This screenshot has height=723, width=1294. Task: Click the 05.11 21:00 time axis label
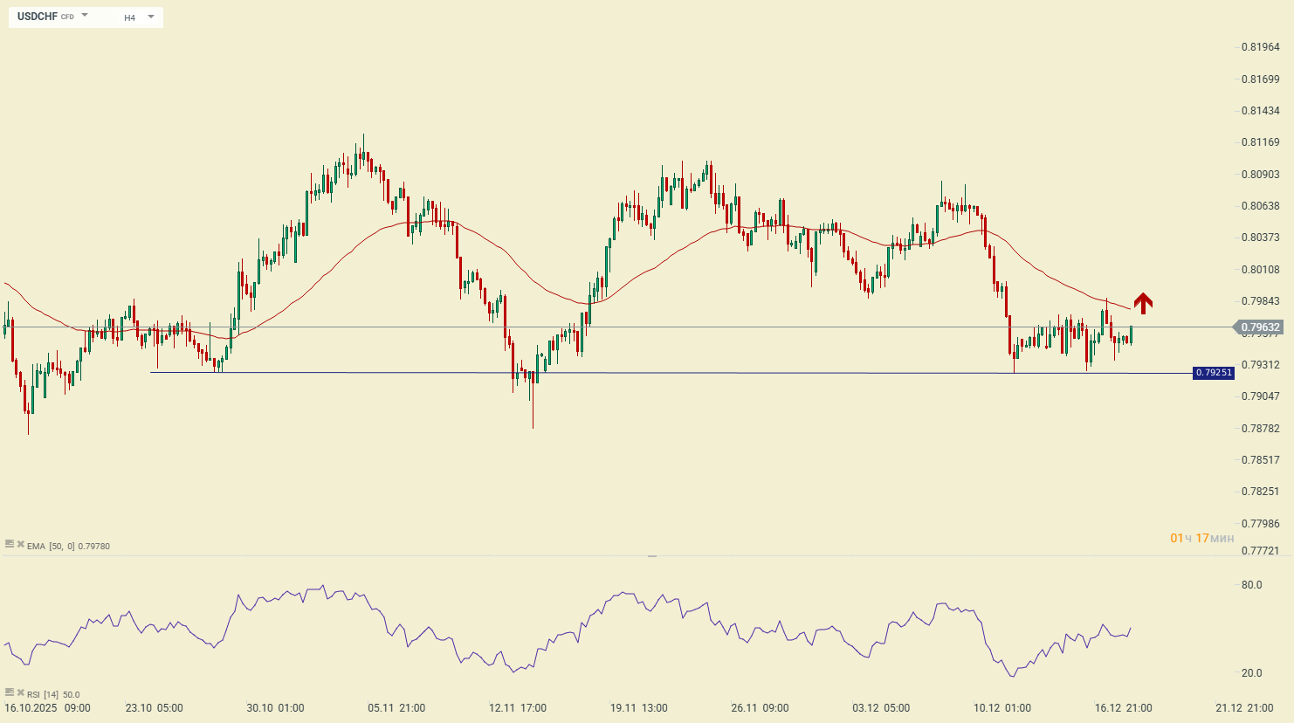(396, 708)
